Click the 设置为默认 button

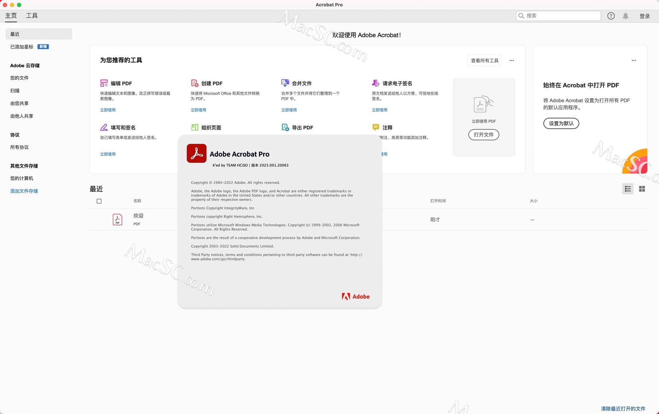tap(561, 123)
